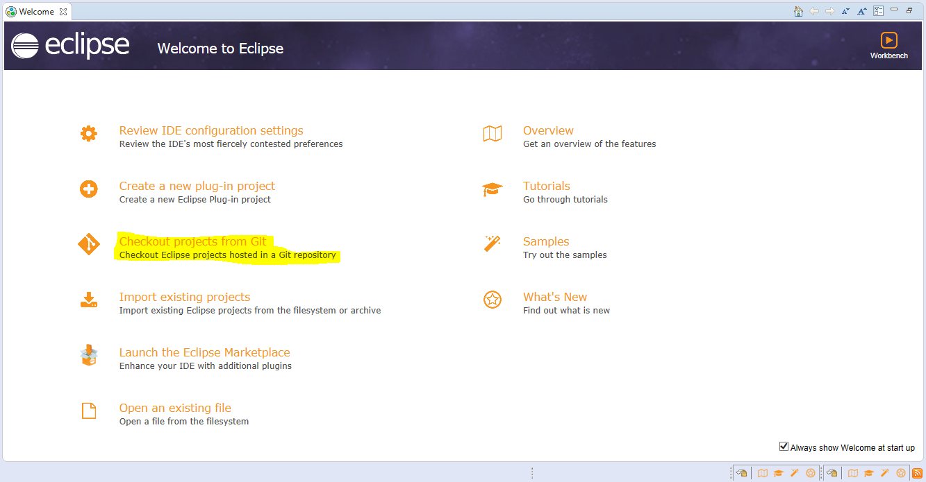Click the plus icon for new plug-in project
The width and height of the screenshot is (926, 482).
coord(88,189)
